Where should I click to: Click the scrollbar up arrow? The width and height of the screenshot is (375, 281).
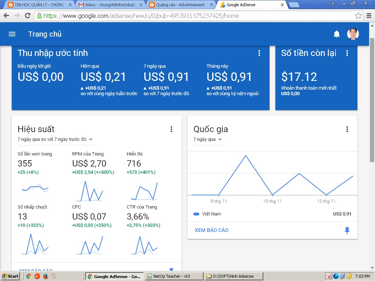click(x=372, y=25)
